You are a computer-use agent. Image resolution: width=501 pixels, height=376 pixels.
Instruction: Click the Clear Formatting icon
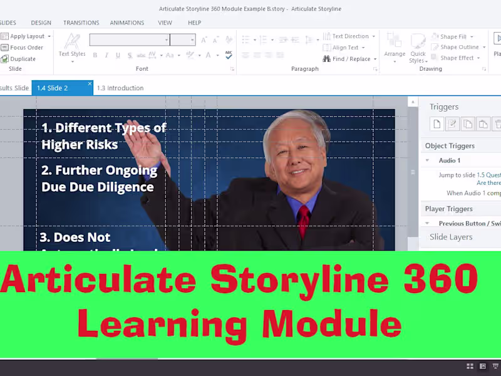[x=229, y=39]
